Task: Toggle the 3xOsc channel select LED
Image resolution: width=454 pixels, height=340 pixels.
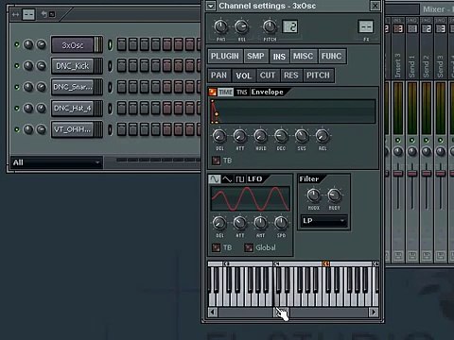Action: pyautogui.click(x=110, y=44)
